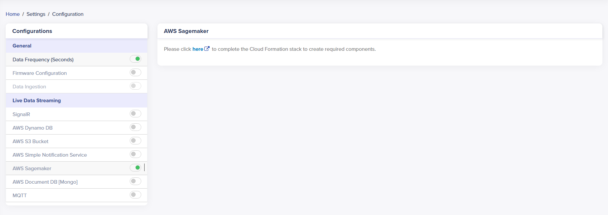This screenshot has height=215, width=608.
Task: Select the MQTT configuration row label
Action: click(x=20, y=196)
